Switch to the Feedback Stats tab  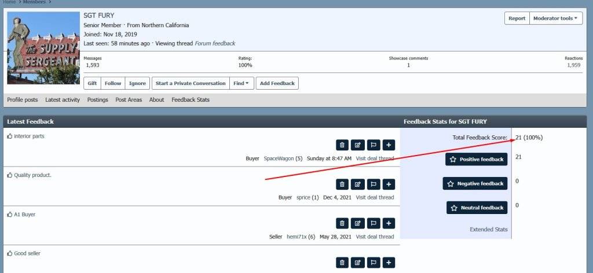(191, 100)
